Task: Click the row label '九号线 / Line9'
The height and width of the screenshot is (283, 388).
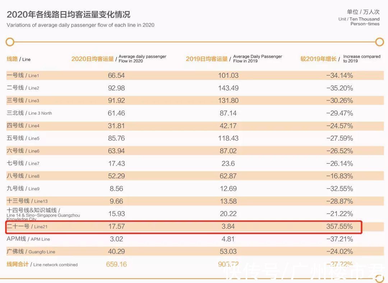Action: tap(23, 188)
